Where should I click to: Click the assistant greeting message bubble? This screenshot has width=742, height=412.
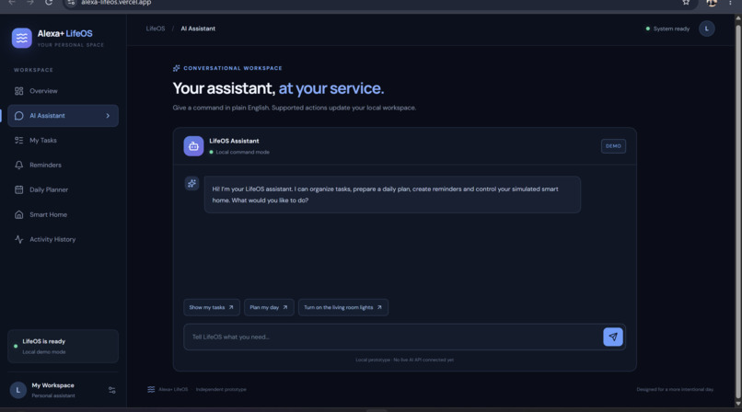pos(392,195)
